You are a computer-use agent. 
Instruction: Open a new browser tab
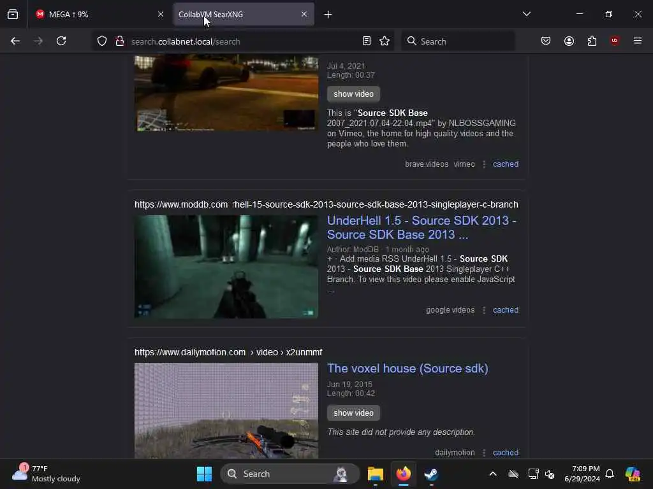pos(328,15)
